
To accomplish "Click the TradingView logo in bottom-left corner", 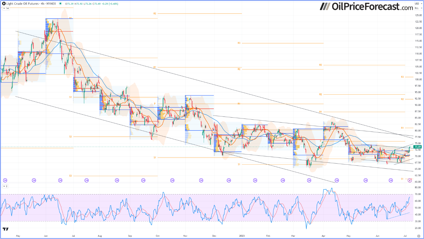I will click(5, 229).
